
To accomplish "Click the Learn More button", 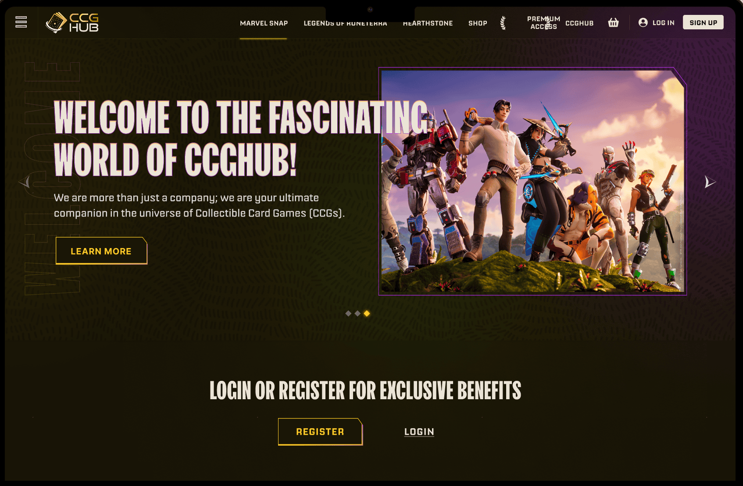I will click(x=101, y=251).
